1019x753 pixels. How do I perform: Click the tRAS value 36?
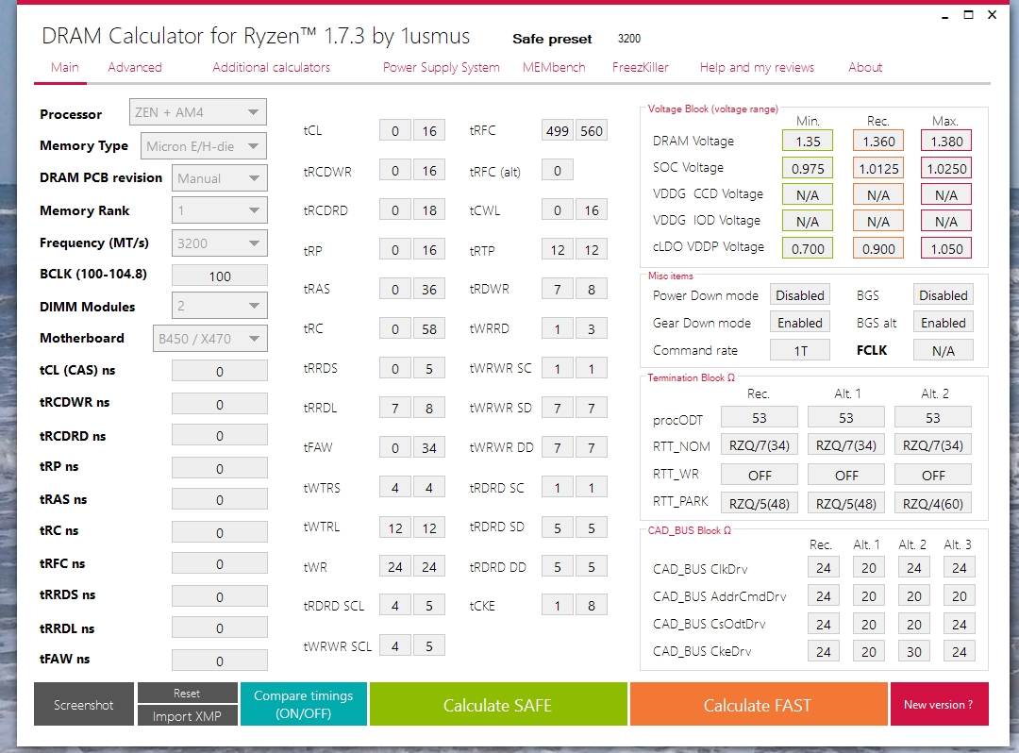point(429,289)
